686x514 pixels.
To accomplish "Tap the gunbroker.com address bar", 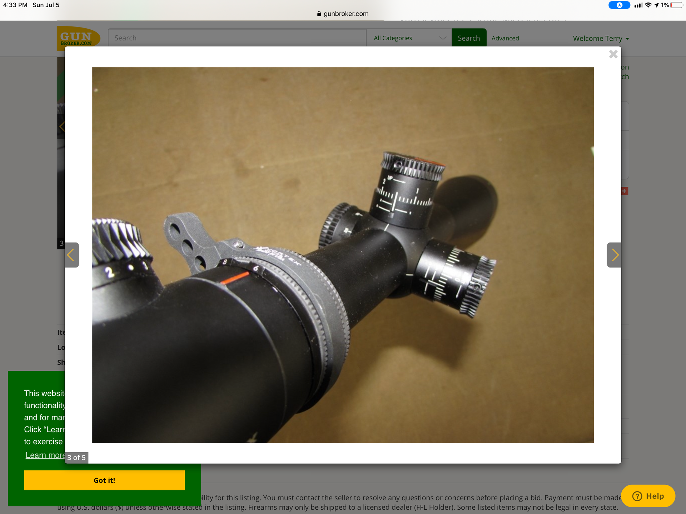I will (x=343, y=14).
